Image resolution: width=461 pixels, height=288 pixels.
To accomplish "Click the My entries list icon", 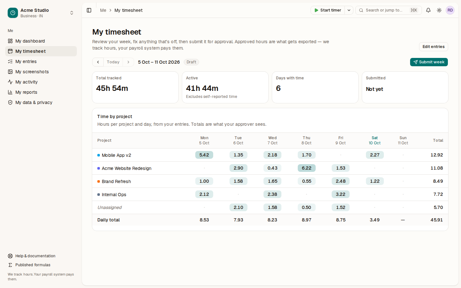I will pyautogui.click(x=10, y=61).
